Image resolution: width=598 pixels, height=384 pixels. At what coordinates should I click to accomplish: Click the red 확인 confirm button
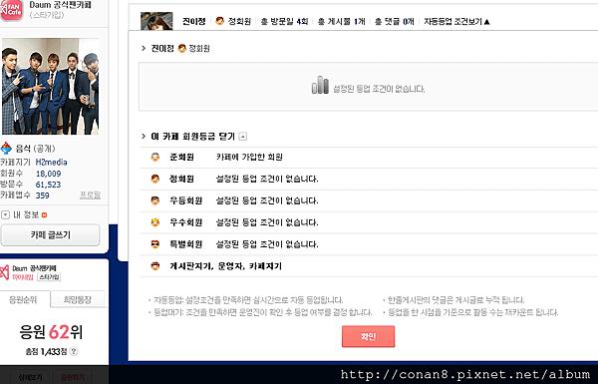coord(368,336)
